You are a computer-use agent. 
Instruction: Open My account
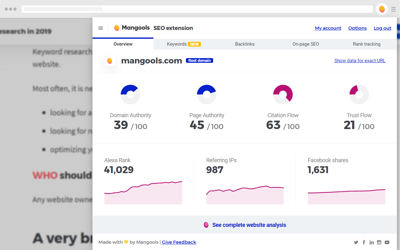click(x=328, y=28)
